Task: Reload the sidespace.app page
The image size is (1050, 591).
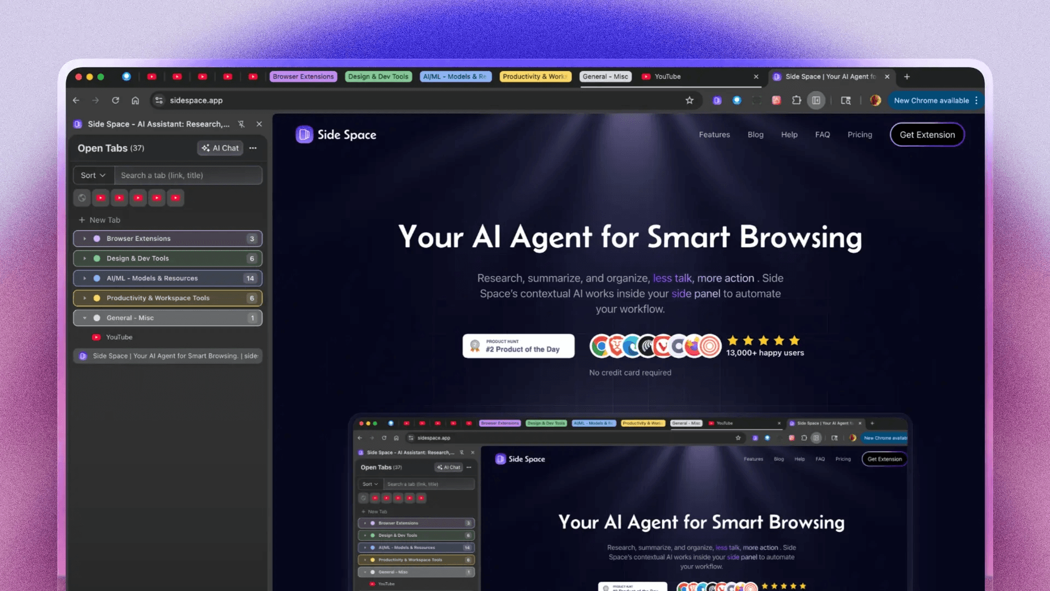Action: (115, 100)
